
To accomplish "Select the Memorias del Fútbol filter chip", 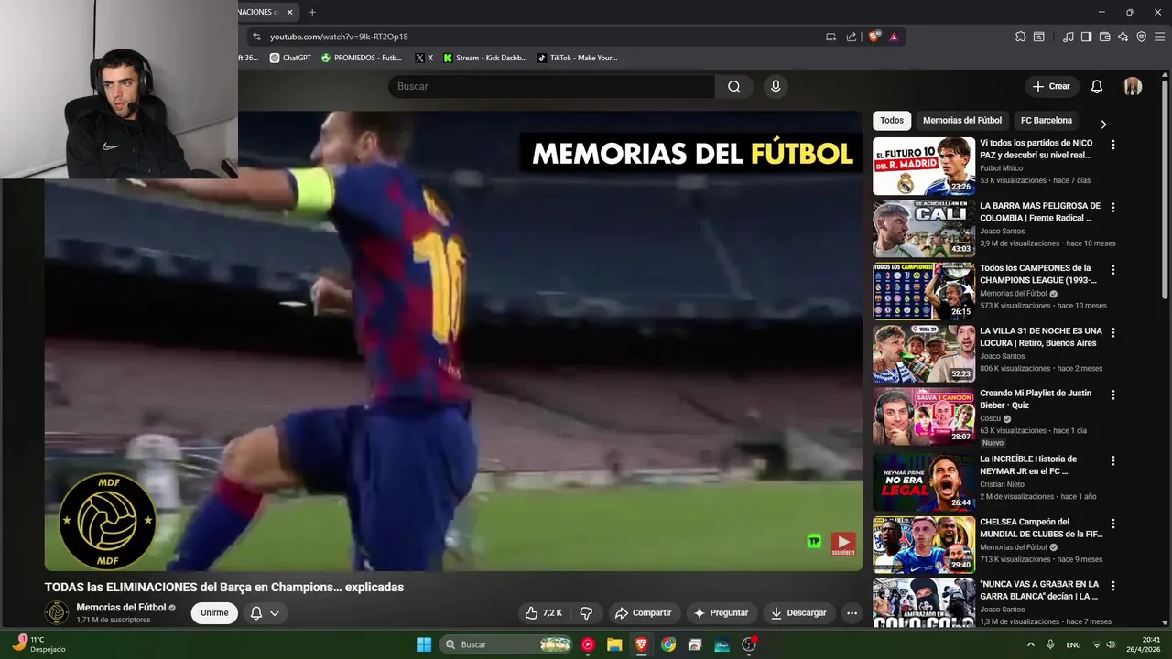I will [962, 120].
